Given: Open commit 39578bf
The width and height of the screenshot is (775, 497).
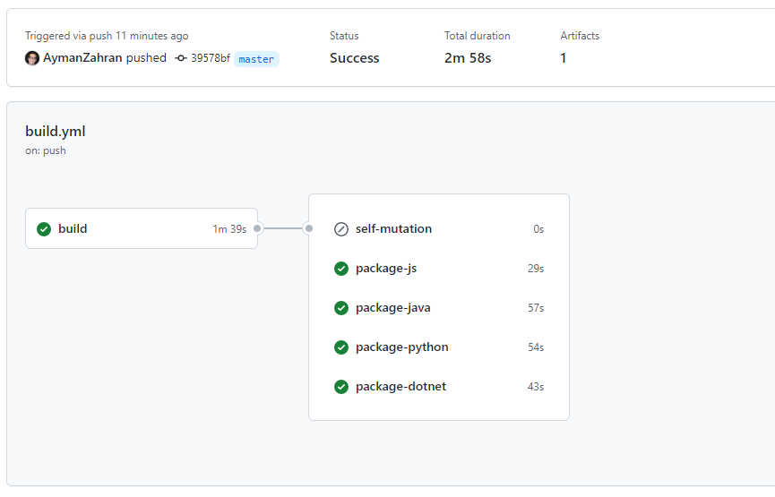Looking at the screenshot, I should point(210,58).
